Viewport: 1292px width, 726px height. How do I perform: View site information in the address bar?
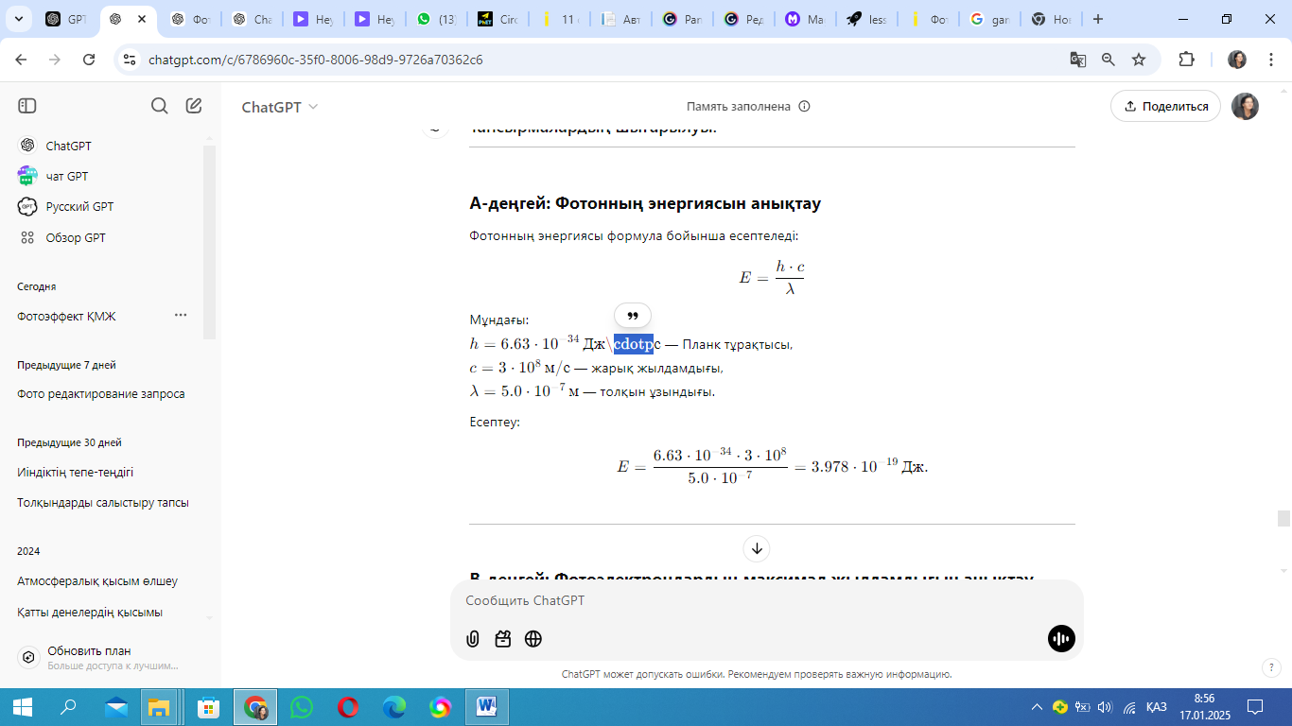130,60
